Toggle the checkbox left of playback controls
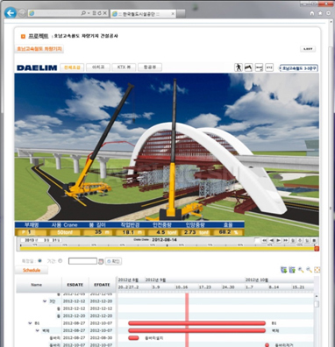Viewport: 335px width, 347px height. pyautogui.click(x=257, y=240)
